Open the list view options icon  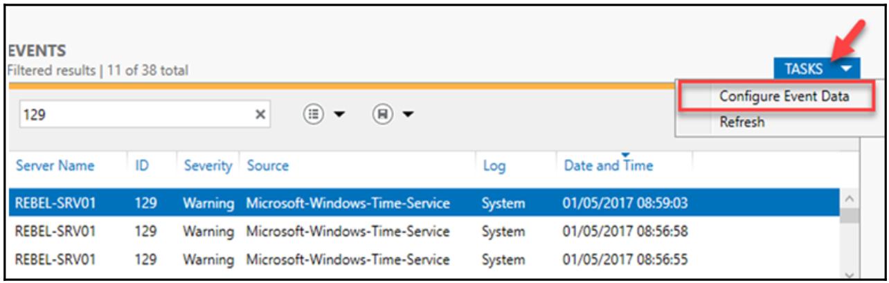(314, 114)
